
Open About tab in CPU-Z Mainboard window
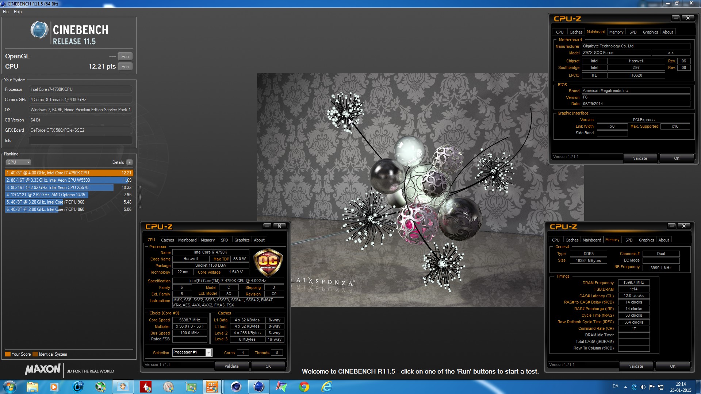coord(668,32)
